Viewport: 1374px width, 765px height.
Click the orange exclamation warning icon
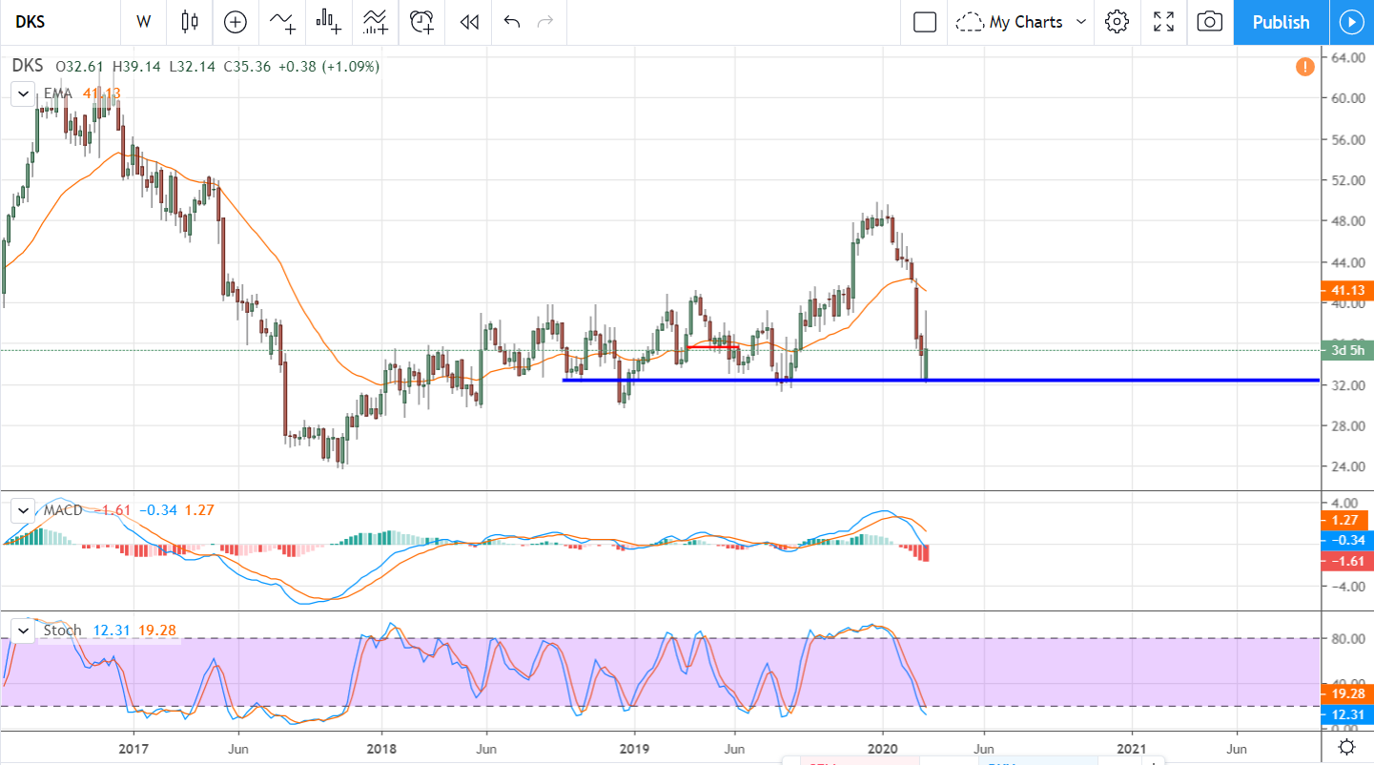[x=1304, y=67]
